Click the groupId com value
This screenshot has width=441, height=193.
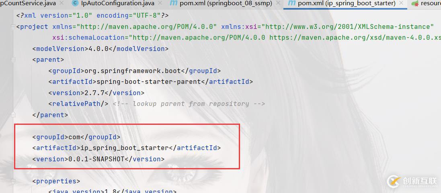tap(74, 137)
